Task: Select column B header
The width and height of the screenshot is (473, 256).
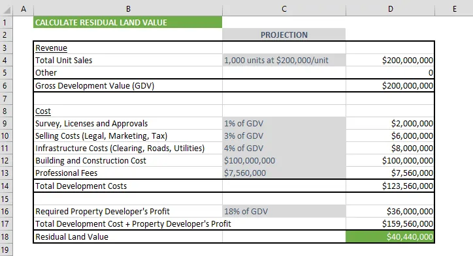Action: pos(128,9)
